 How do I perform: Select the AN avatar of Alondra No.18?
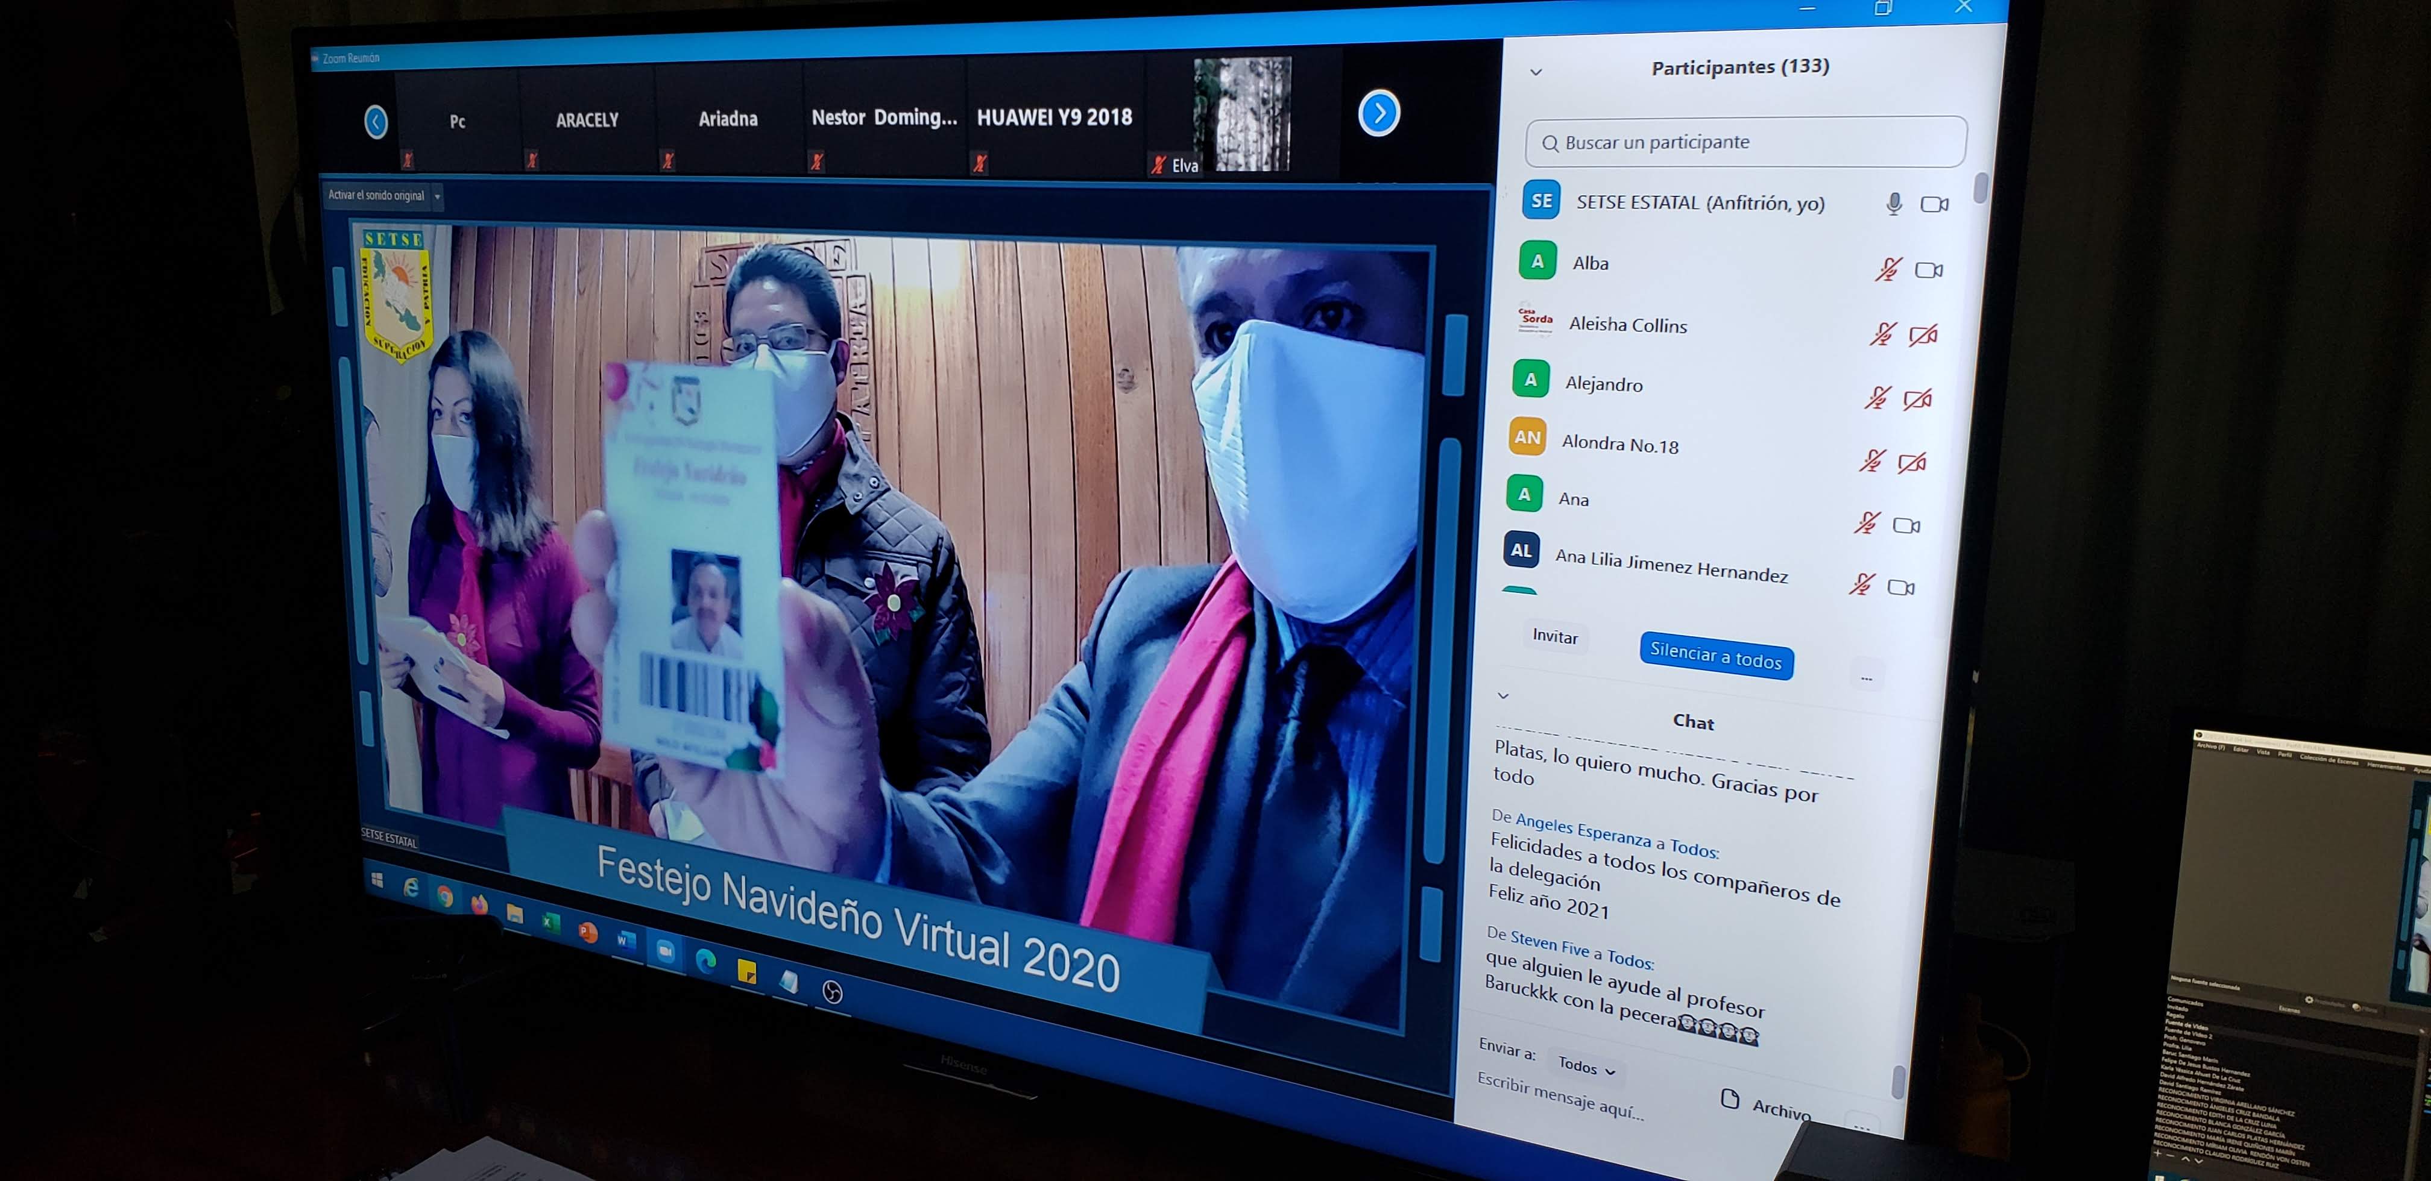1527,437
